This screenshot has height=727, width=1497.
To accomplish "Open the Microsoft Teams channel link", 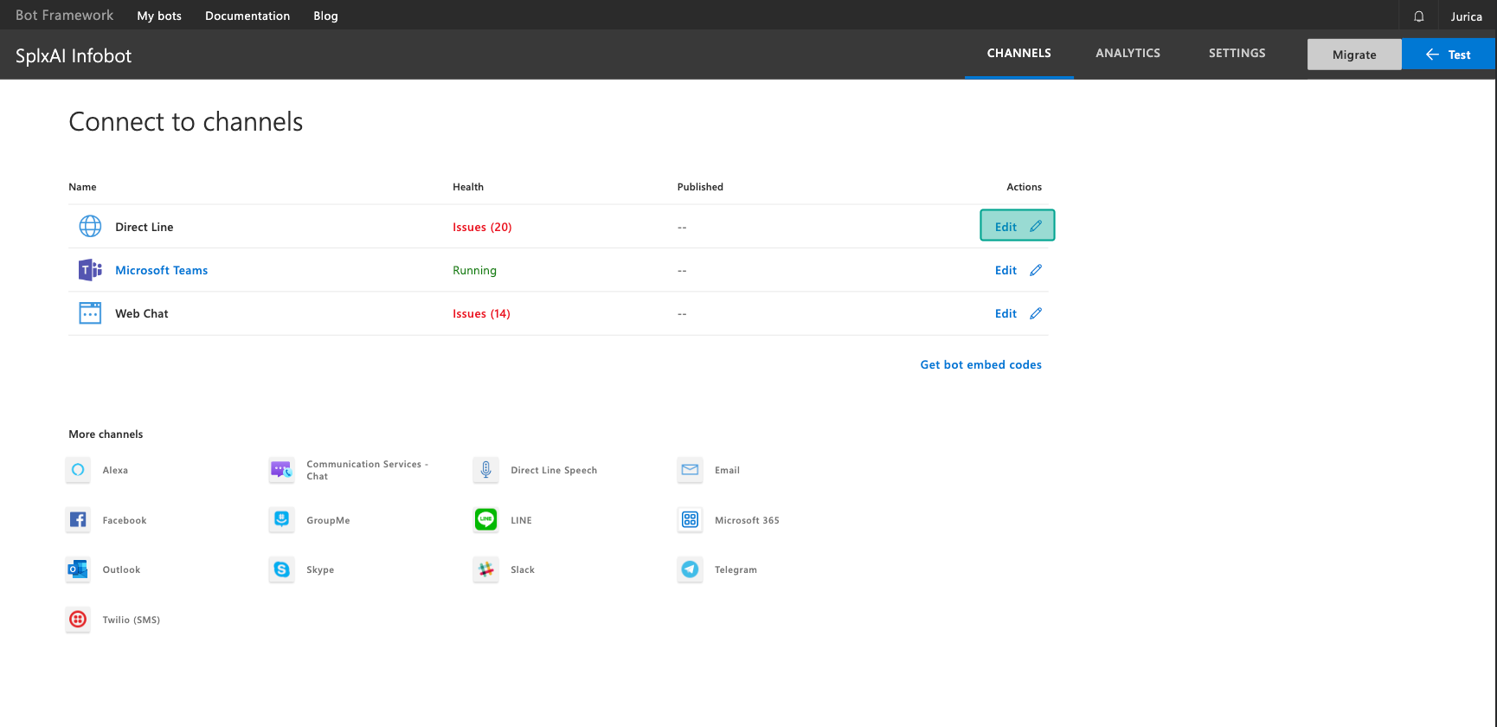I will pyautogui.click(x=161, y=270).
